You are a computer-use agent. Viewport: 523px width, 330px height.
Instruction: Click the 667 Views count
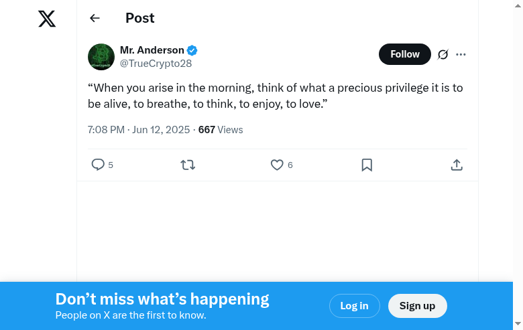(x=221, y=129)
